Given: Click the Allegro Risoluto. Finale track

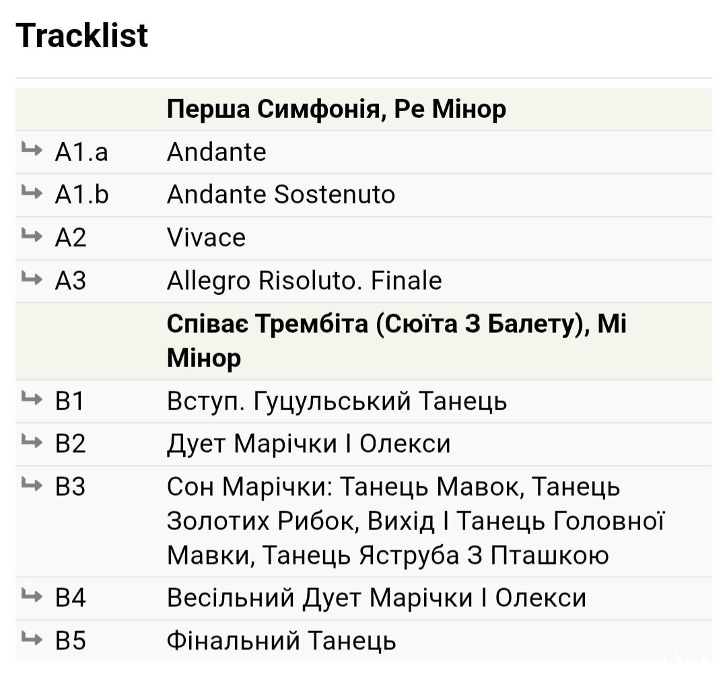Looking at the screenshot, I should pyautogui.click(x=304, y=281).
